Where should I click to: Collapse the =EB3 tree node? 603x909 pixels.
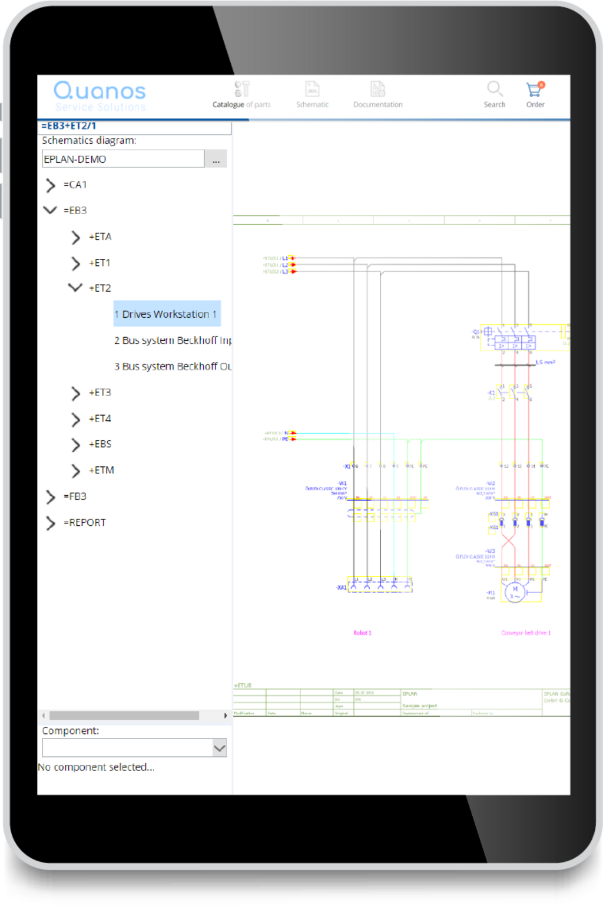click(x=49, y=210)
